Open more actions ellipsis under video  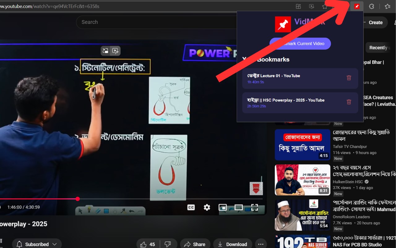[x=260, y=244]
